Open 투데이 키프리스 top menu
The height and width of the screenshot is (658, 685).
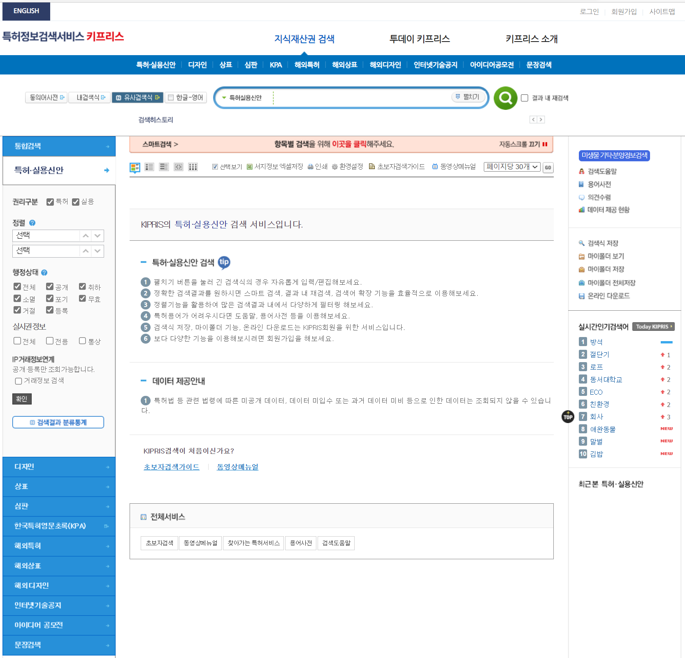pyautogui.click(x=419, y=39)
